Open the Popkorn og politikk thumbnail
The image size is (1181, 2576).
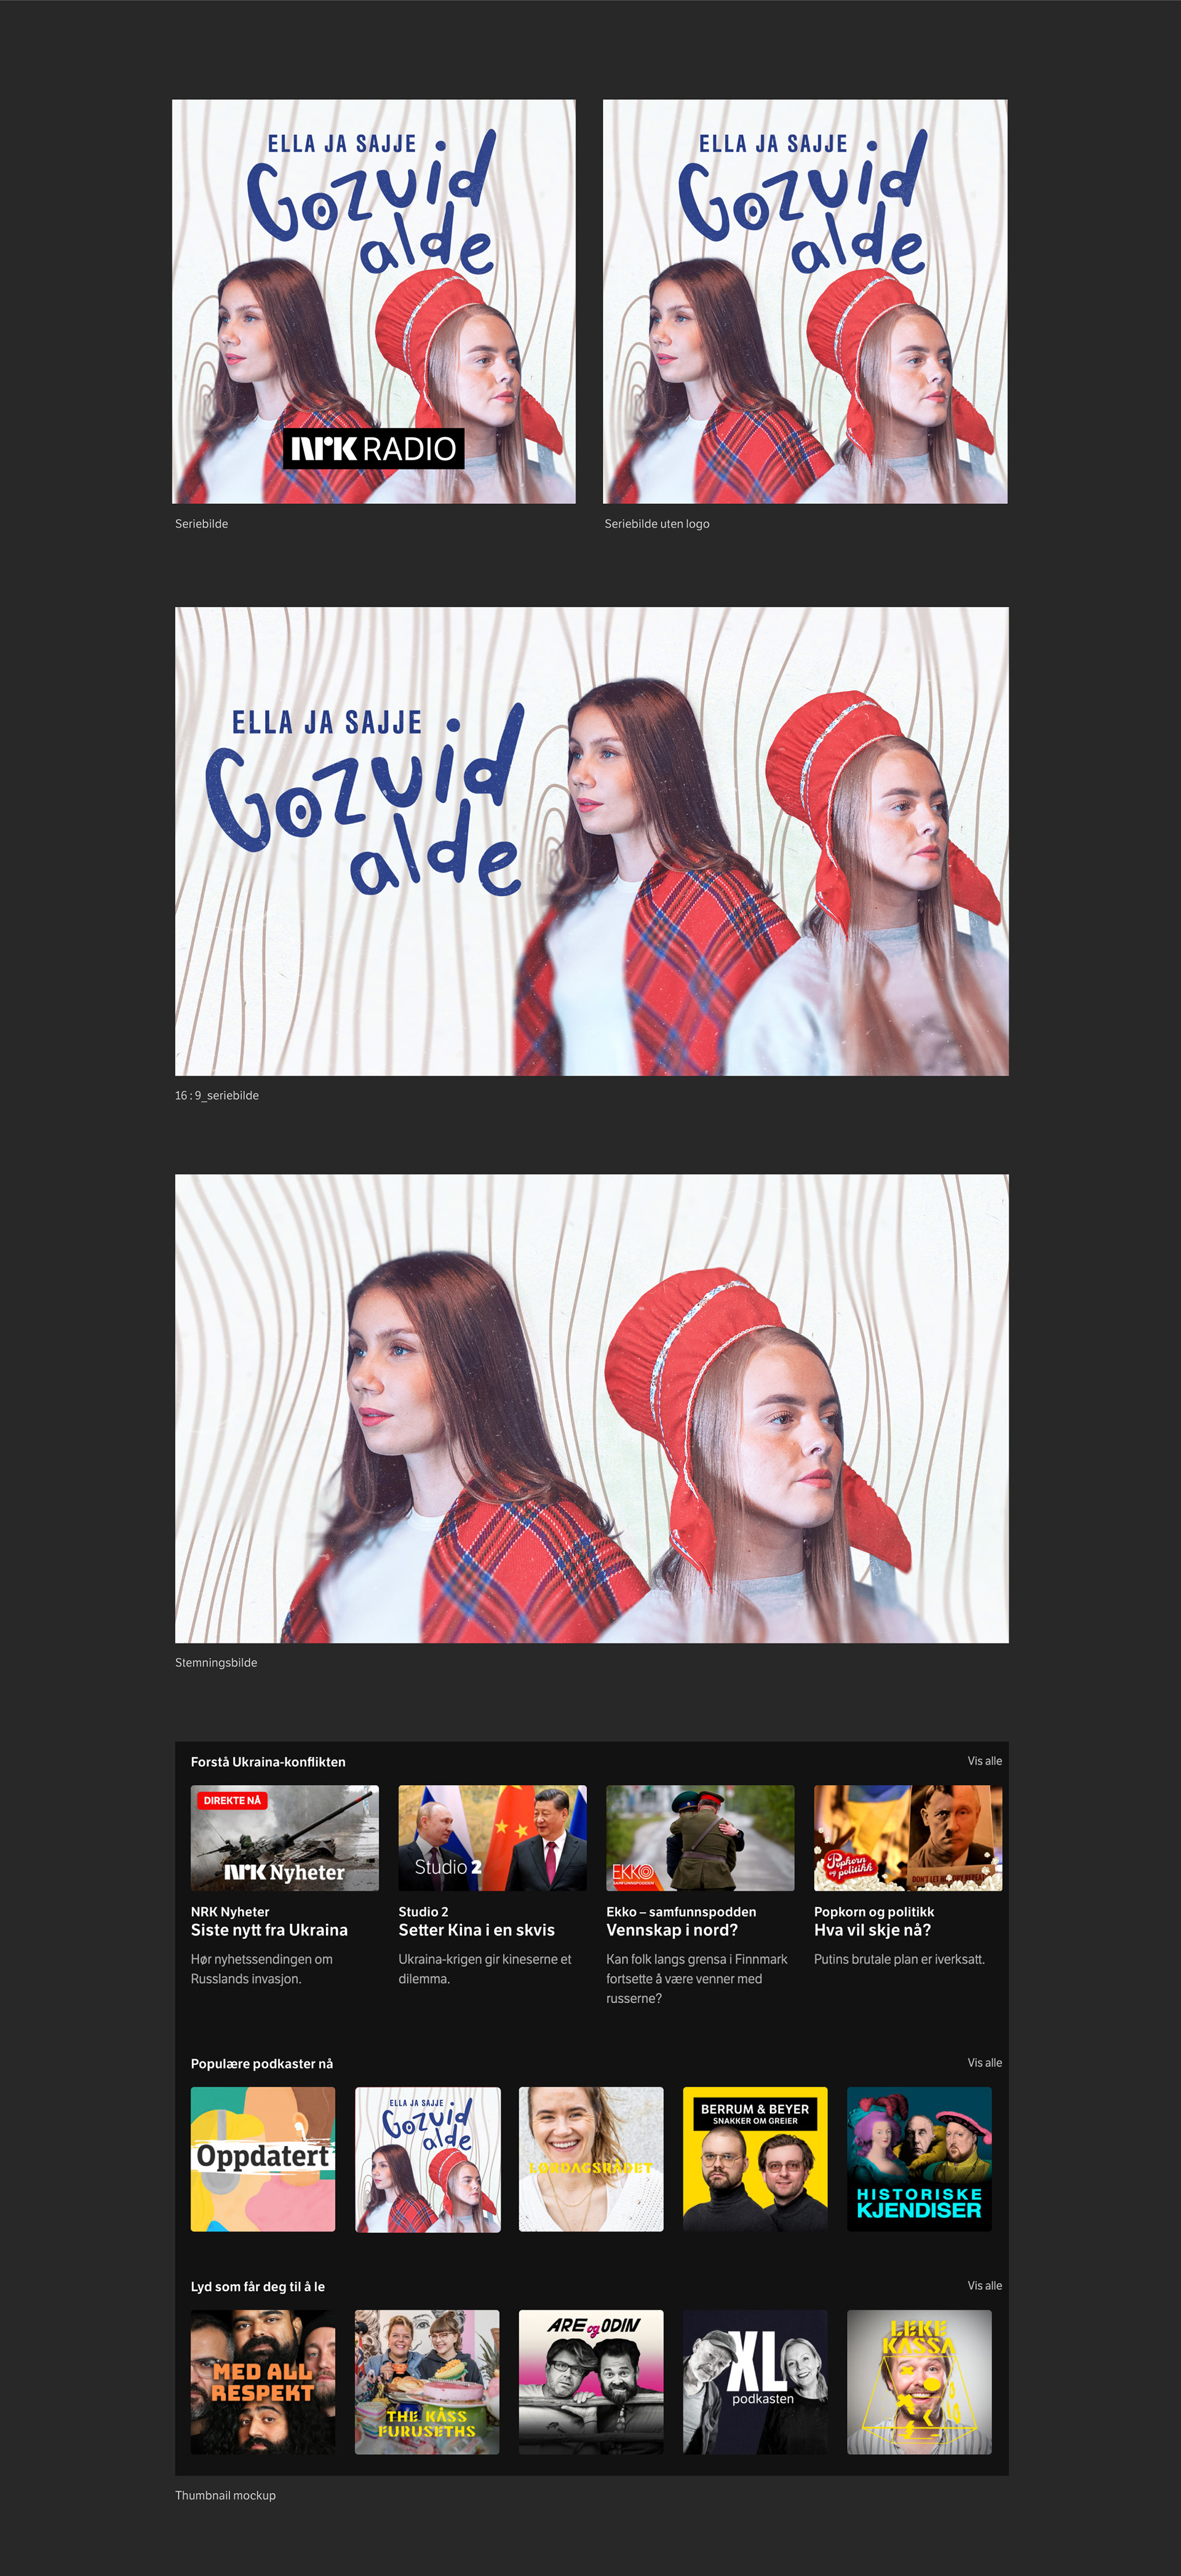point(908,1838)
